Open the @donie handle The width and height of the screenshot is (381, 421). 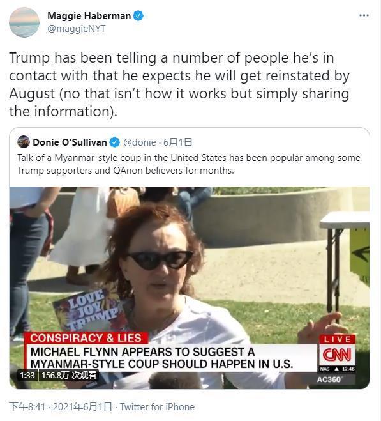[140, 142]
